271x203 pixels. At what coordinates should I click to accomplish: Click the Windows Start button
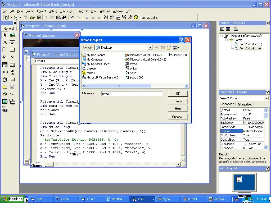click(12, 199)
